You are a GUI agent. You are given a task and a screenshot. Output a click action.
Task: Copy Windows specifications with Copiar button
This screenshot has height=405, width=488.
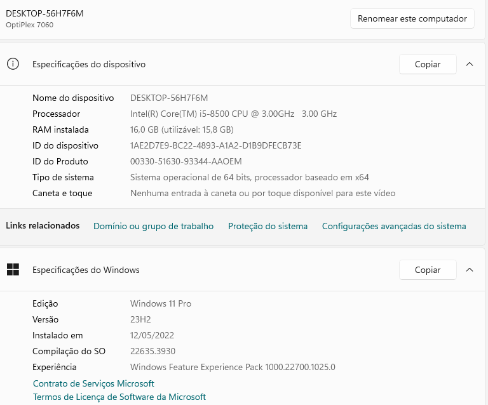[428, 270]
